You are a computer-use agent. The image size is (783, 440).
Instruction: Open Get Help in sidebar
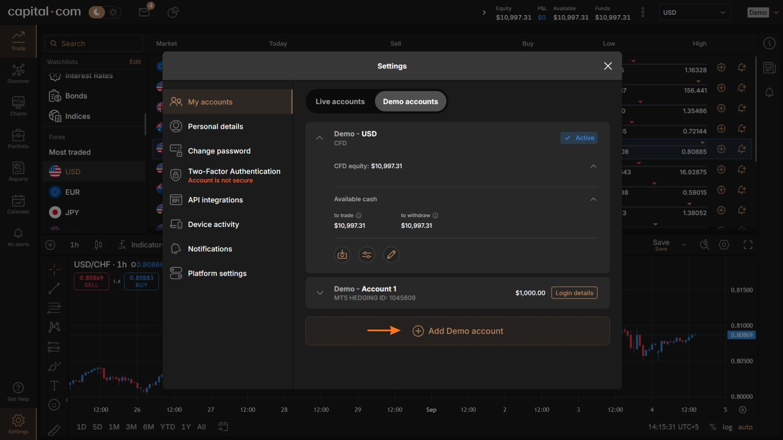click(18, 392)
